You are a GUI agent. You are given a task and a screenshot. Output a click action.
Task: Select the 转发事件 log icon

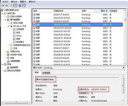(14, 42)
